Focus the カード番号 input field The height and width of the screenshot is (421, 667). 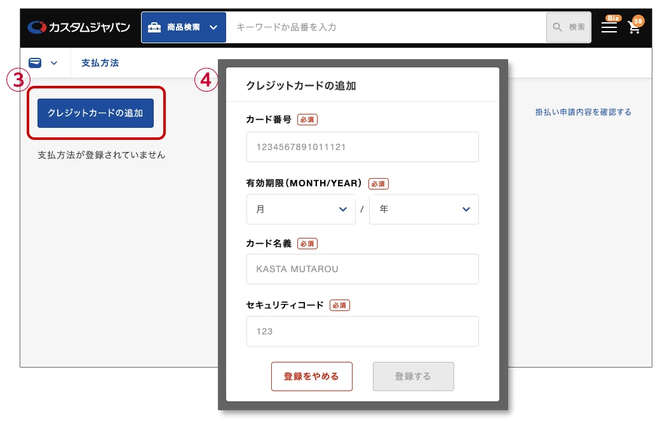pyautogui.click(x=362, y=147)
